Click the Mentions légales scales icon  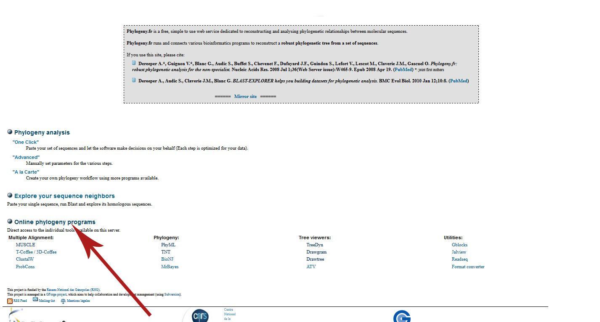click(63, 301)
